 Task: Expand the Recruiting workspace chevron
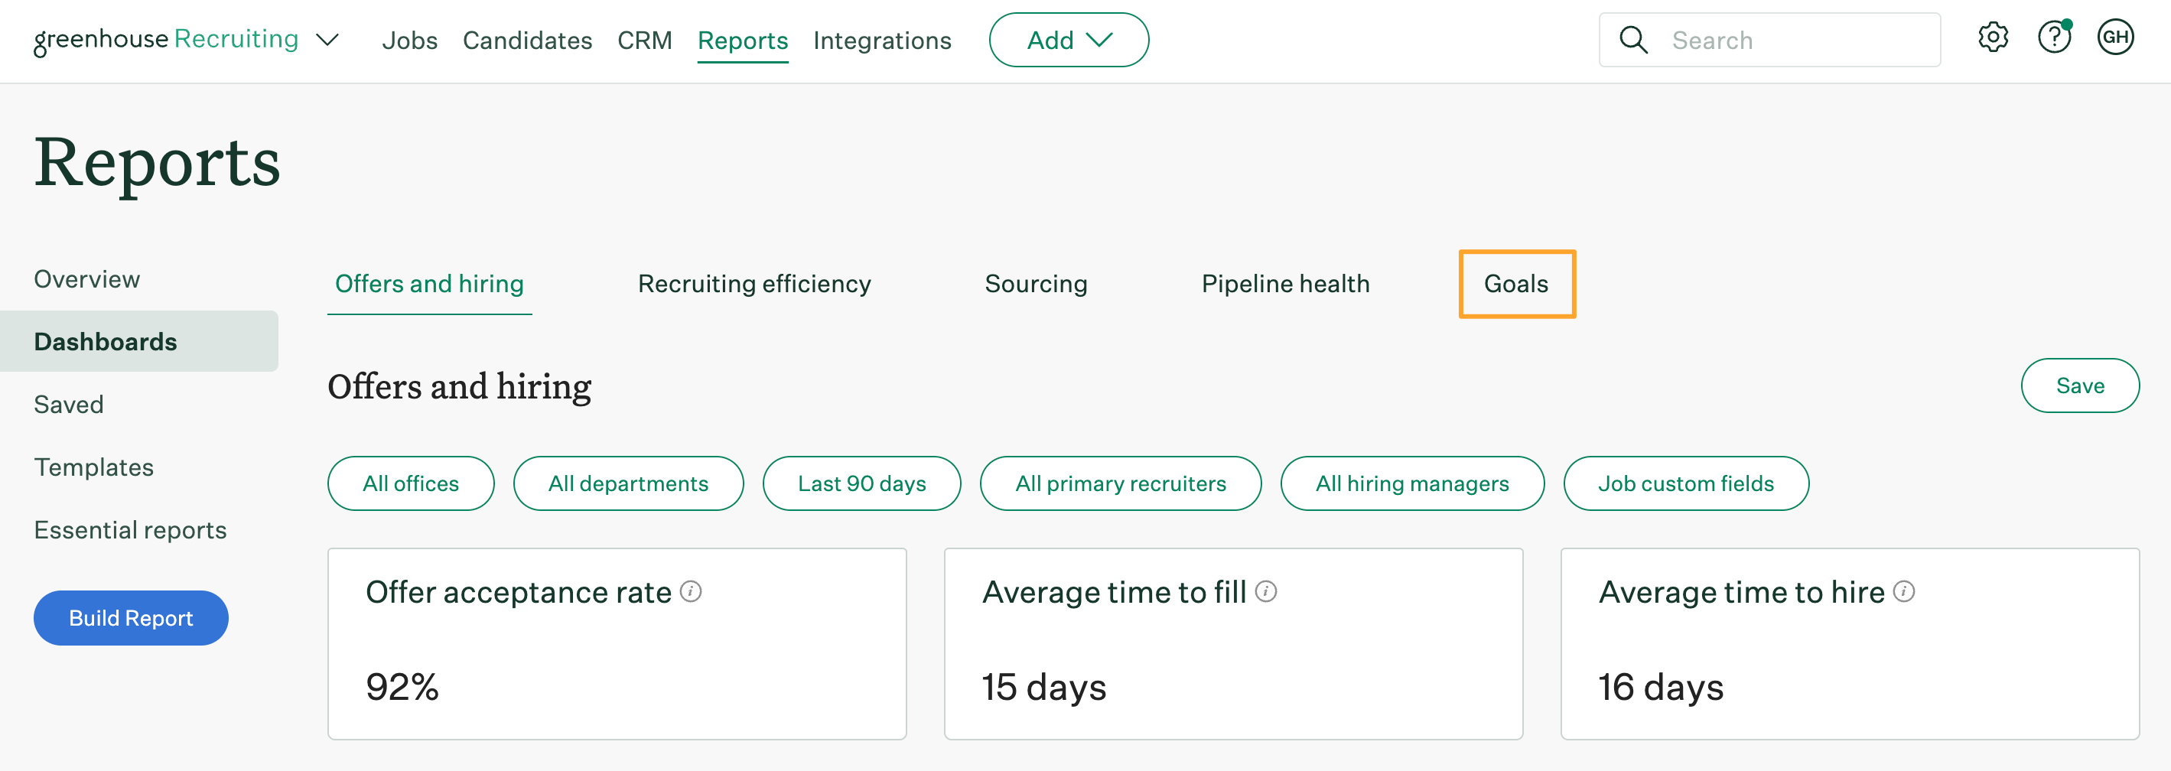(329, 40)
